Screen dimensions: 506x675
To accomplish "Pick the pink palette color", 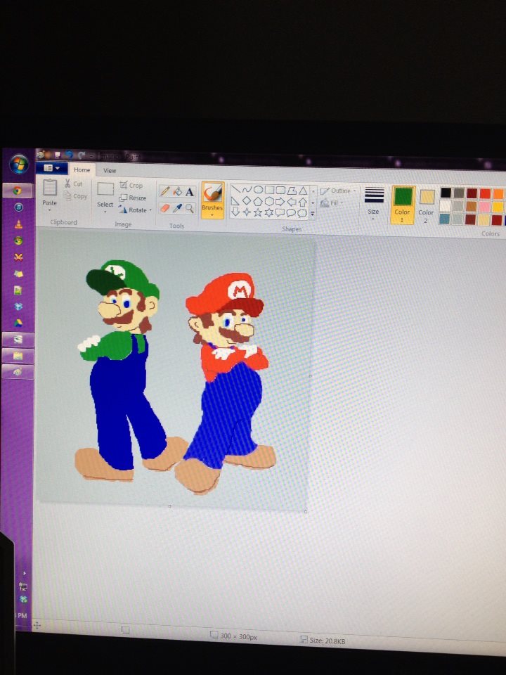I will point(484,206).
